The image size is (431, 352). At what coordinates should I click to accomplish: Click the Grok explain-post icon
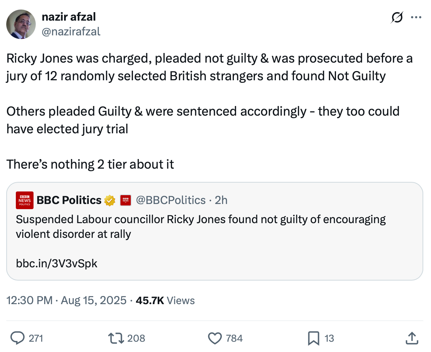tap(397, 17)
